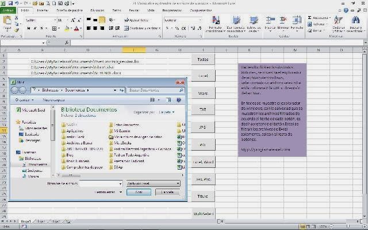Click the Word button on worksheet

point(203,93)
